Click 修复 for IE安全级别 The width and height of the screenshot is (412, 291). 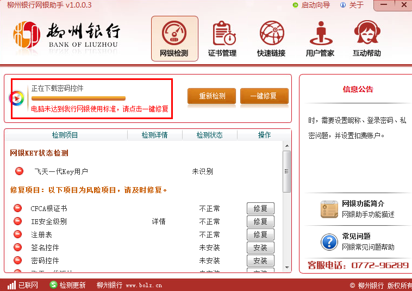click(x=260, y=221)
